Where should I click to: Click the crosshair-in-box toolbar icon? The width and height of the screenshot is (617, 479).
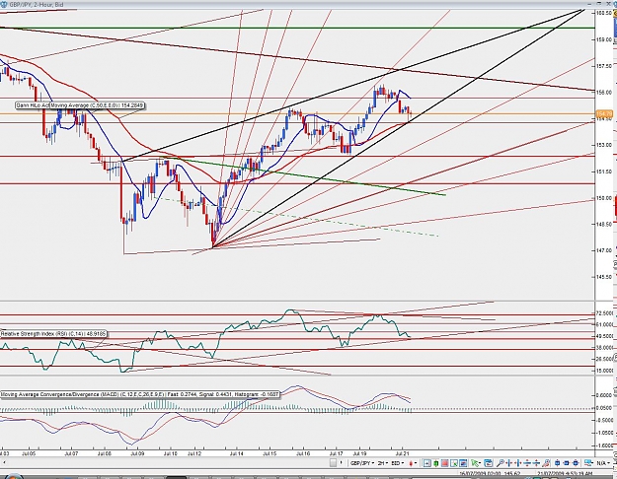(x=426, y=463)
